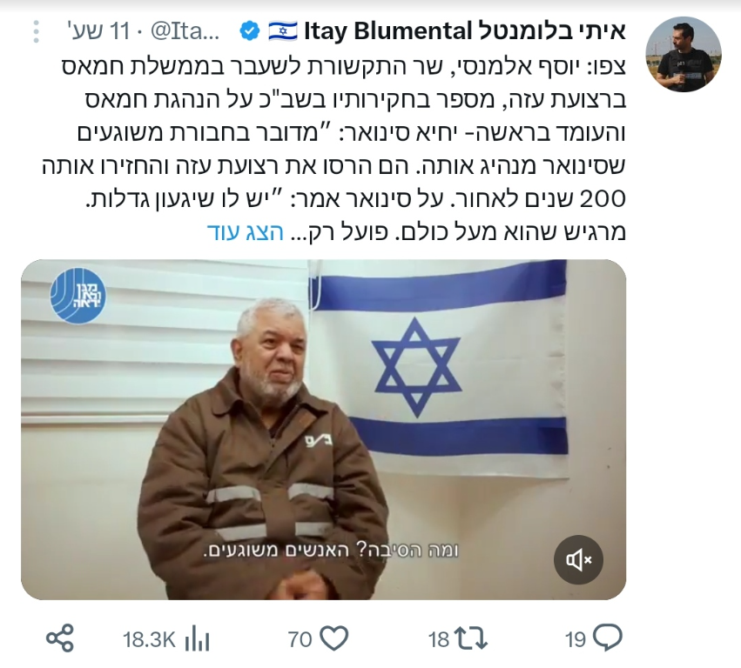Click the Israeli flag emoji beside name
The width and height of the screenshot is (741, 668).
283,31
